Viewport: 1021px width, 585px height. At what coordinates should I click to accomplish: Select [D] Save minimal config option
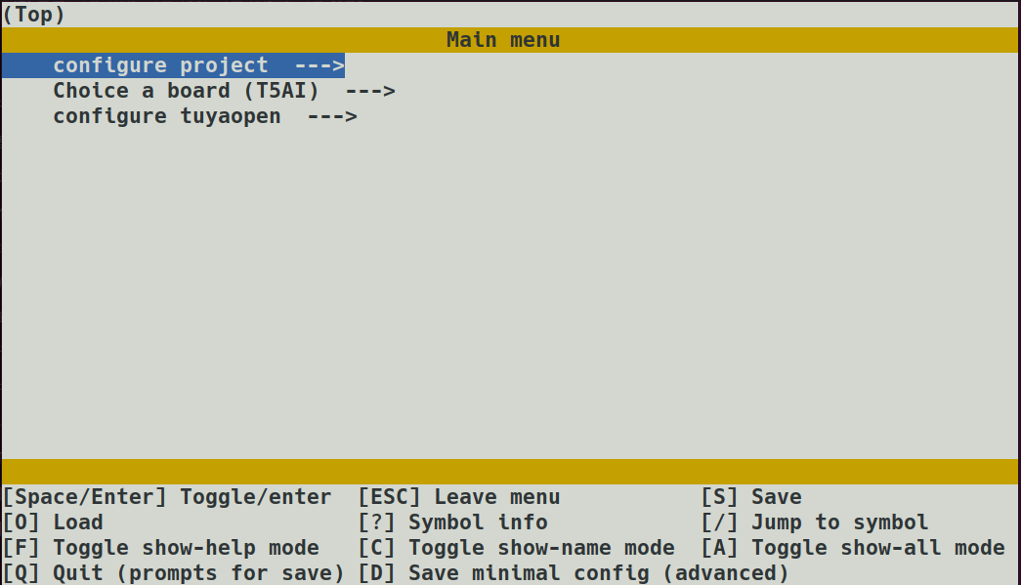576,573
